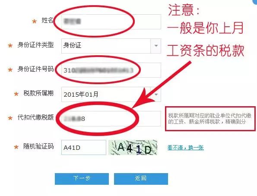Select the 身份证 combo box field
This screenshot has width=257, height=196.
pyautogui.click(x=111, y=46)
